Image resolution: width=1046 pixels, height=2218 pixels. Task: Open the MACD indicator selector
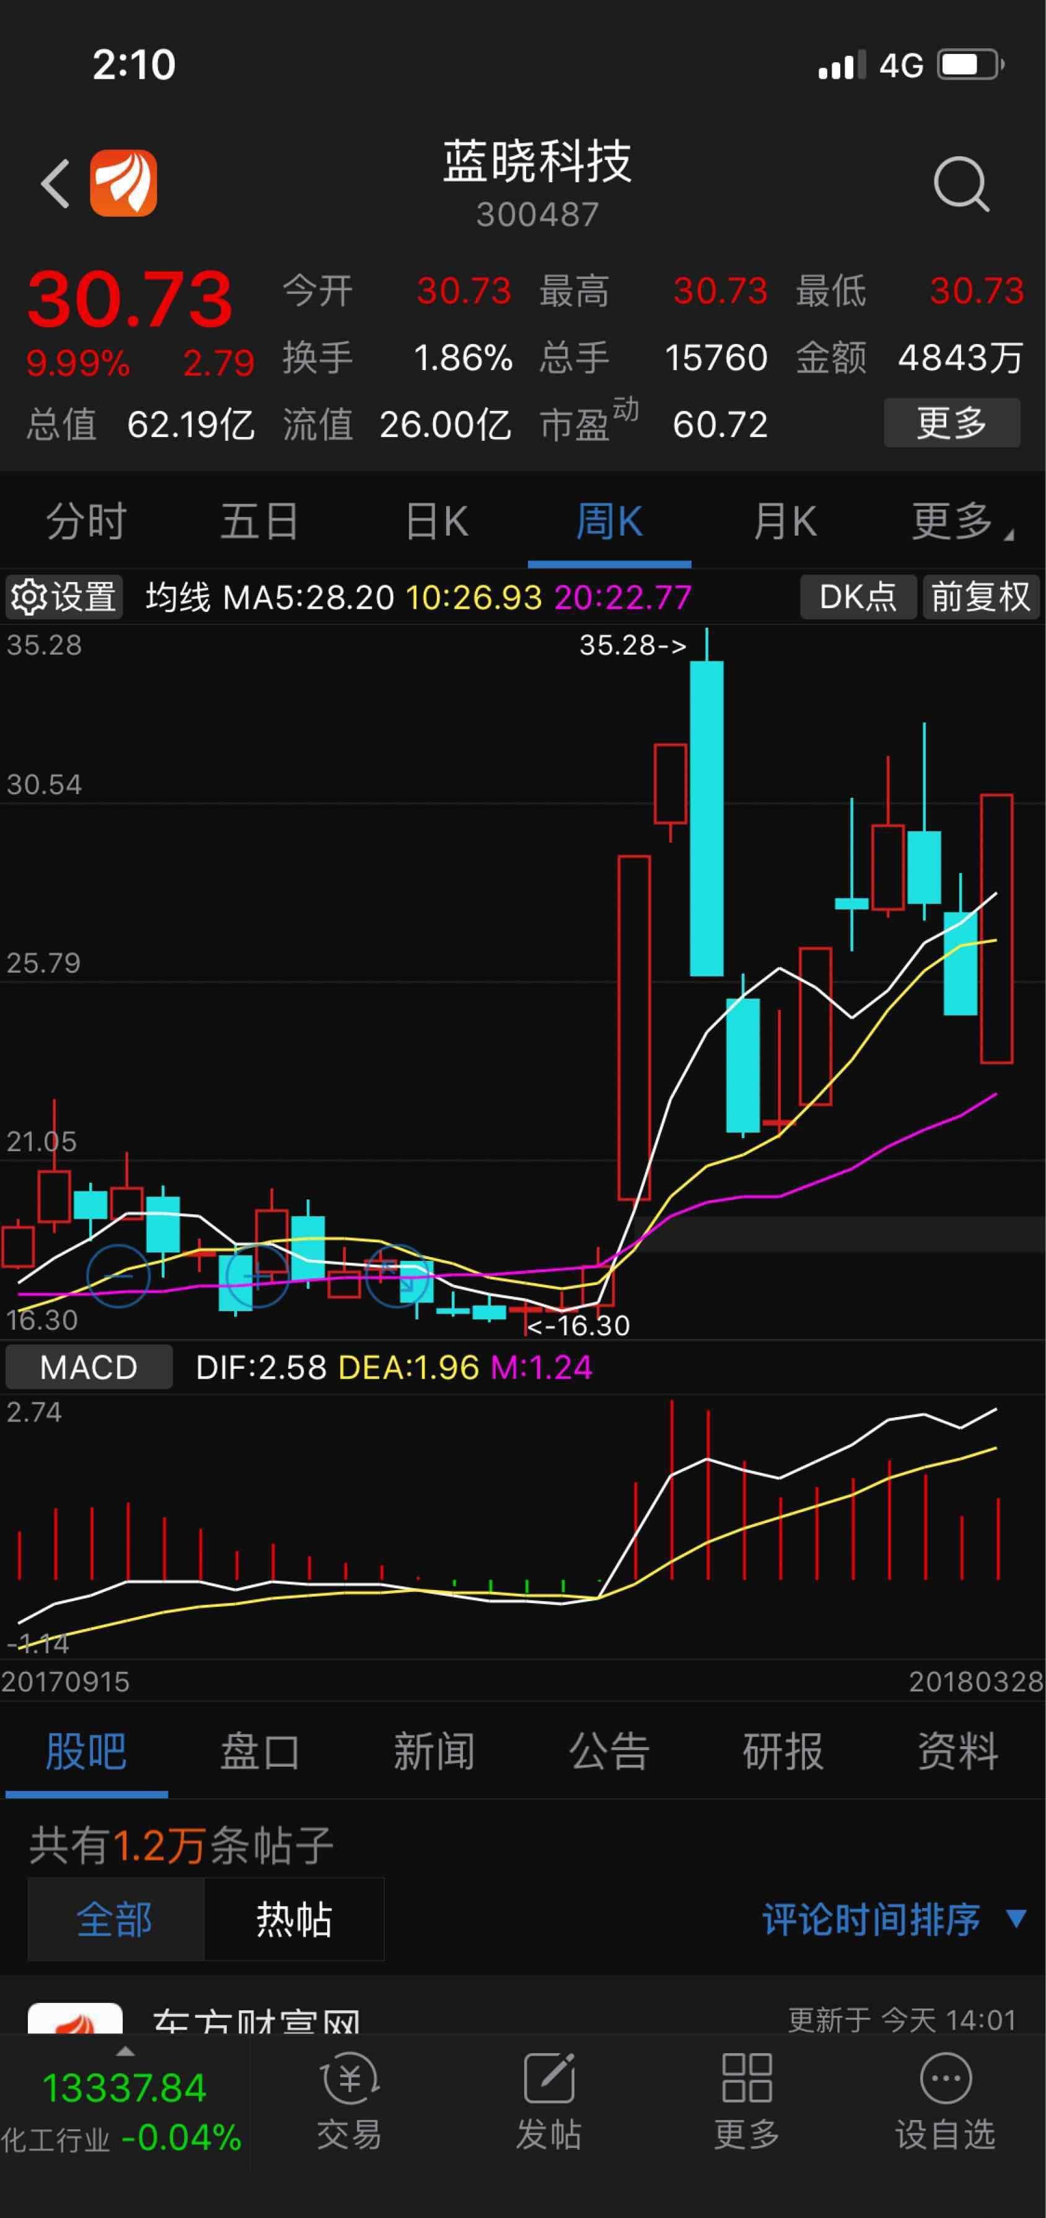click(x=89, y=1366)
